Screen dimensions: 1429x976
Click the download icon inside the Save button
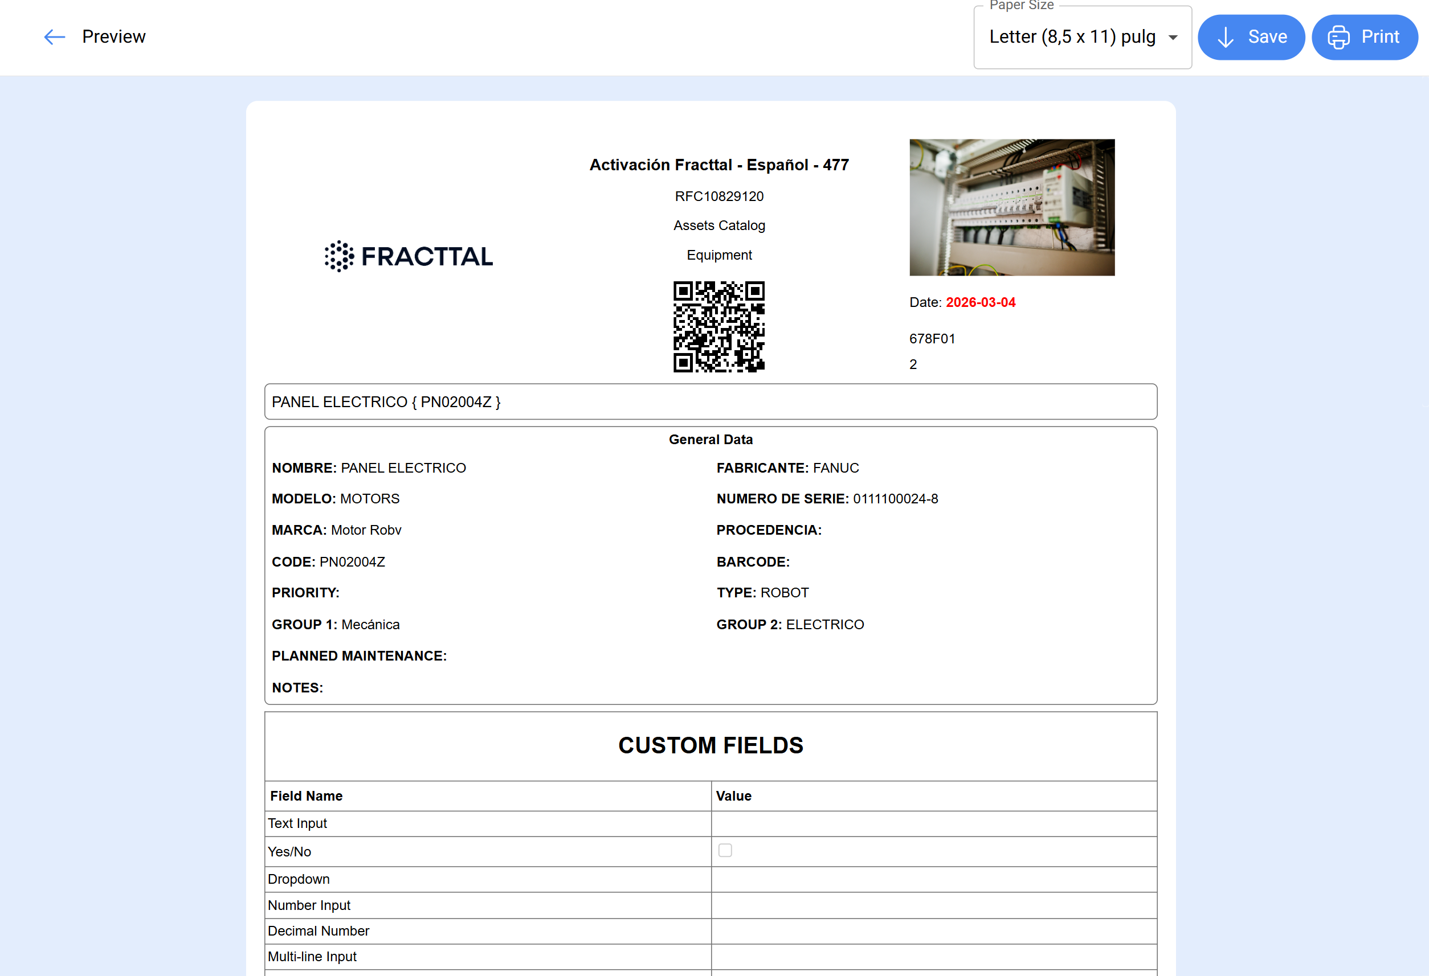pos(1226,37)
